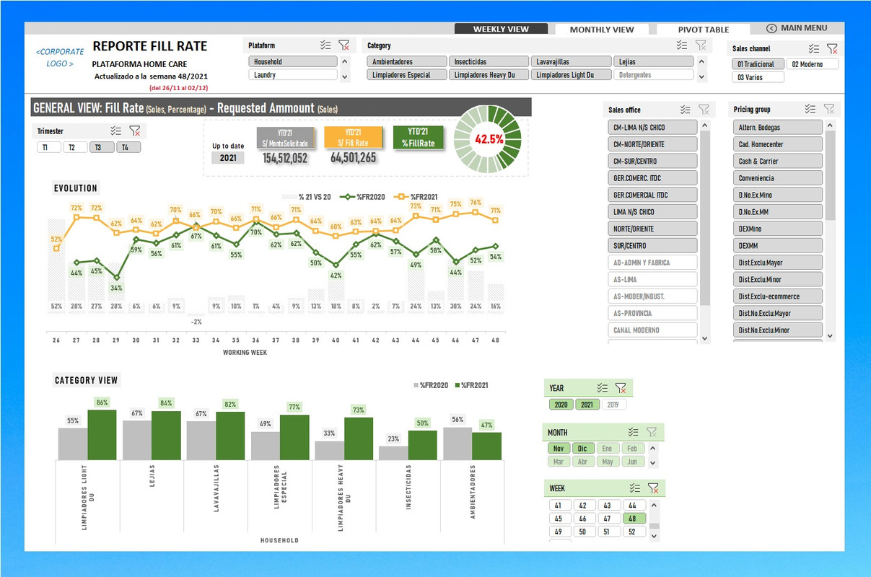Click the WEEK slicer scroll-down arrow
This screenshot has width=871, height=577.
[652, 535]
